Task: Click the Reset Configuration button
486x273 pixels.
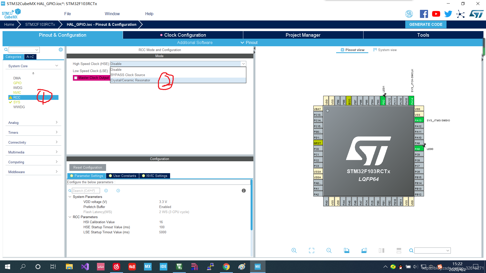Action: (x=88, y=167)
